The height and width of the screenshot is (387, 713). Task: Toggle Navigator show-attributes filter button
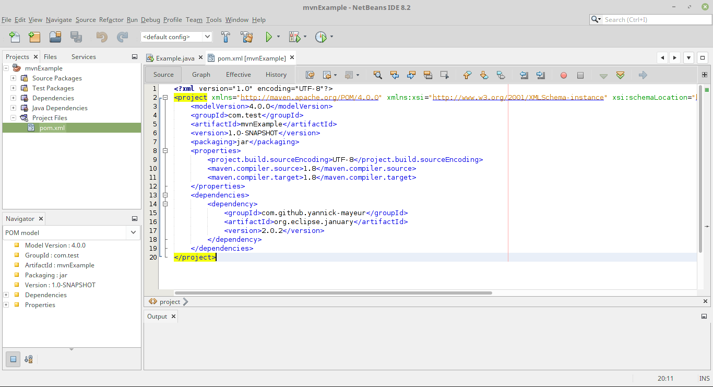pyautogui.click(x=14, y=359)
